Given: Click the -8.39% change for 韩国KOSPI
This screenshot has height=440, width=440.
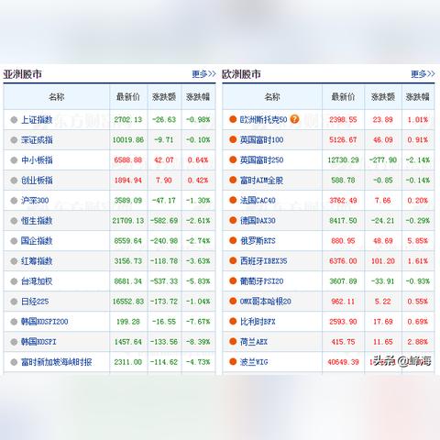Looking at the screenshot, I should click(x=198, y=342).
